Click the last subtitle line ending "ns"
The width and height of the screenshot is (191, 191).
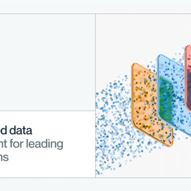click(4, 157)
